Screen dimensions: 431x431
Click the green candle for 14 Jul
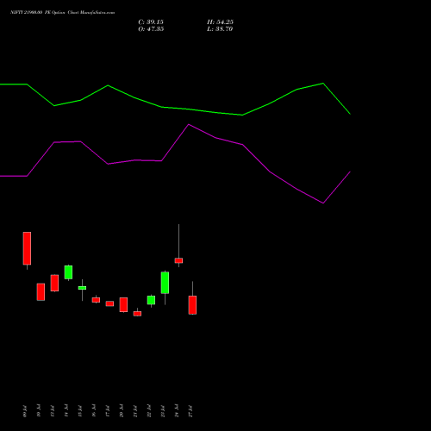tap(68, 272)
